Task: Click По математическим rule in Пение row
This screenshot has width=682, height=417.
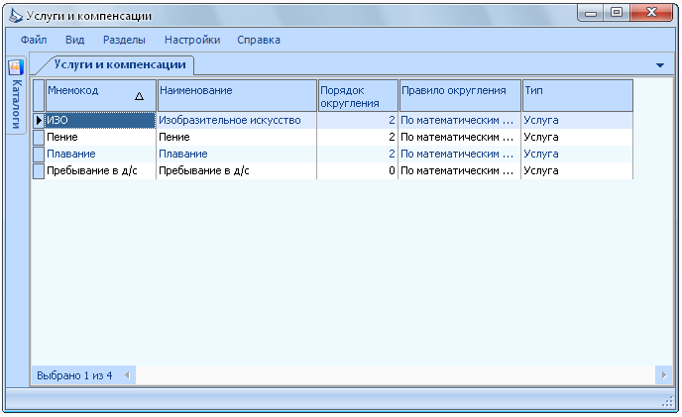Action: click(x=460, y=137)
